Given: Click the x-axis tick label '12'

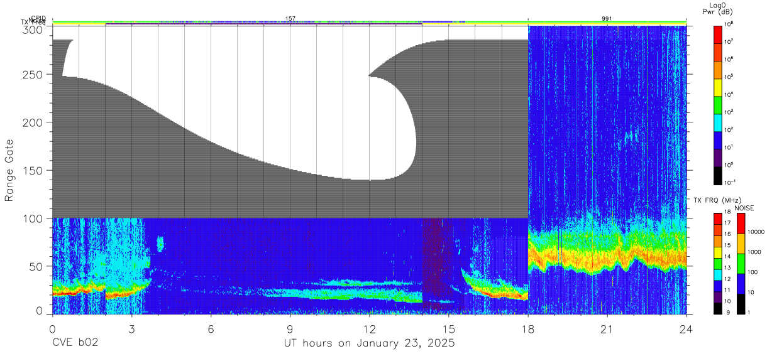Looking at the screenshot, I should 370,329.
